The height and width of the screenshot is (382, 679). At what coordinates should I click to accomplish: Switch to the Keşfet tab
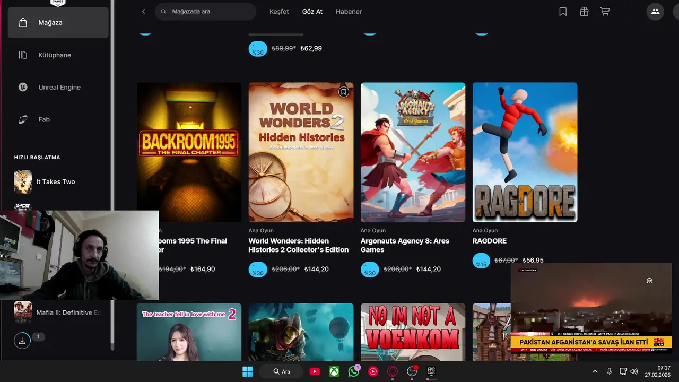[279, 12]
